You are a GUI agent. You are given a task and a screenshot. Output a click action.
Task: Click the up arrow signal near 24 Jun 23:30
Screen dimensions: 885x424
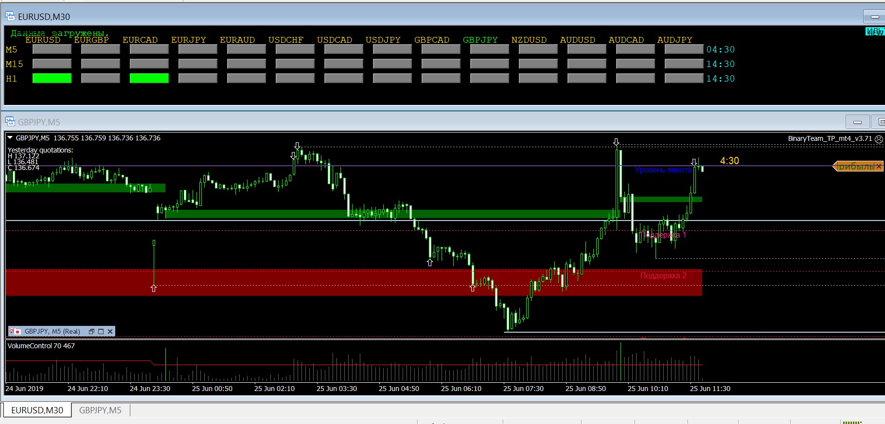coord(154,288)
